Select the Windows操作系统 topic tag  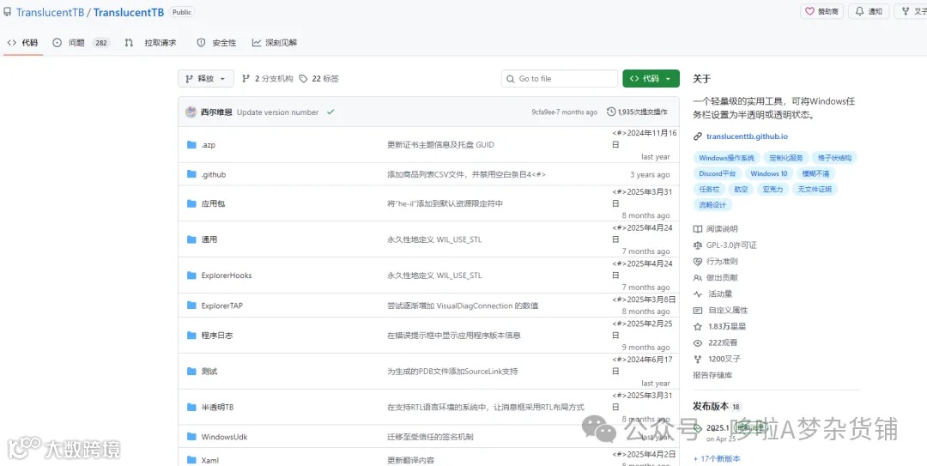[727, 158]
